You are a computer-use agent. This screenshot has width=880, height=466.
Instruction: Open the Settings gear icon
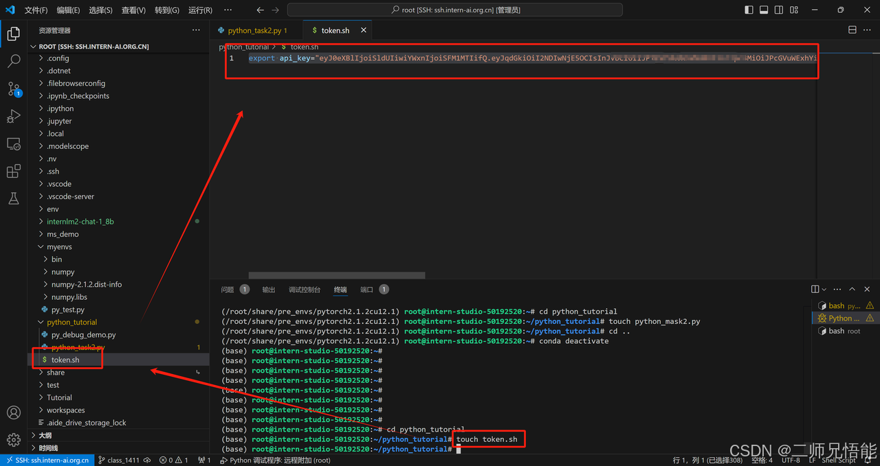coord(13,439)
